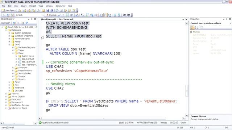
Task: Open the Properties Window toolbar icon
Action: pos(74,10)
